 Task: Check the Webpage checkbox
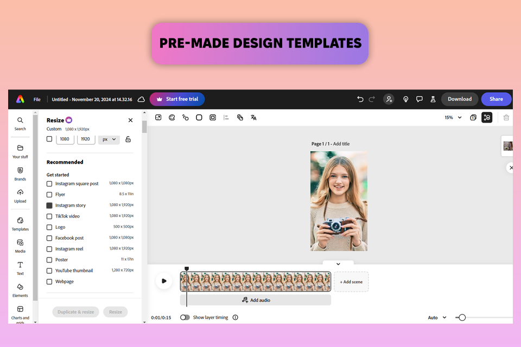click(49, 281)
